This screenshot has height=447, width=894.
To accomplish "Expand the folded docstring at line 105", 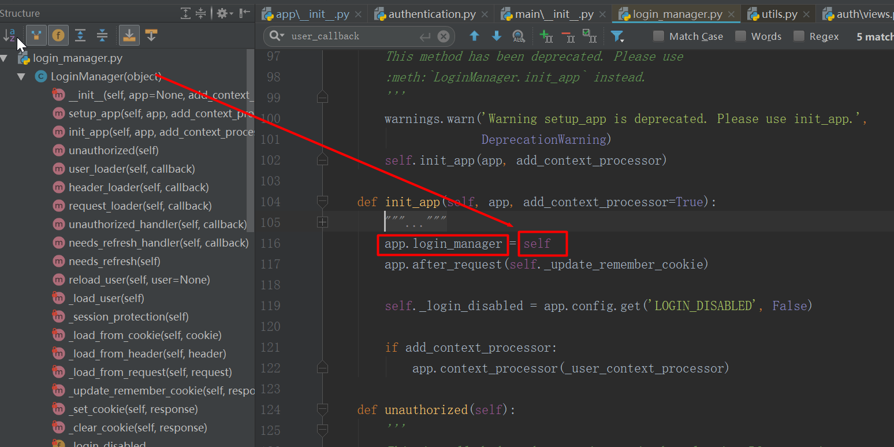I will tap(322, 222).
